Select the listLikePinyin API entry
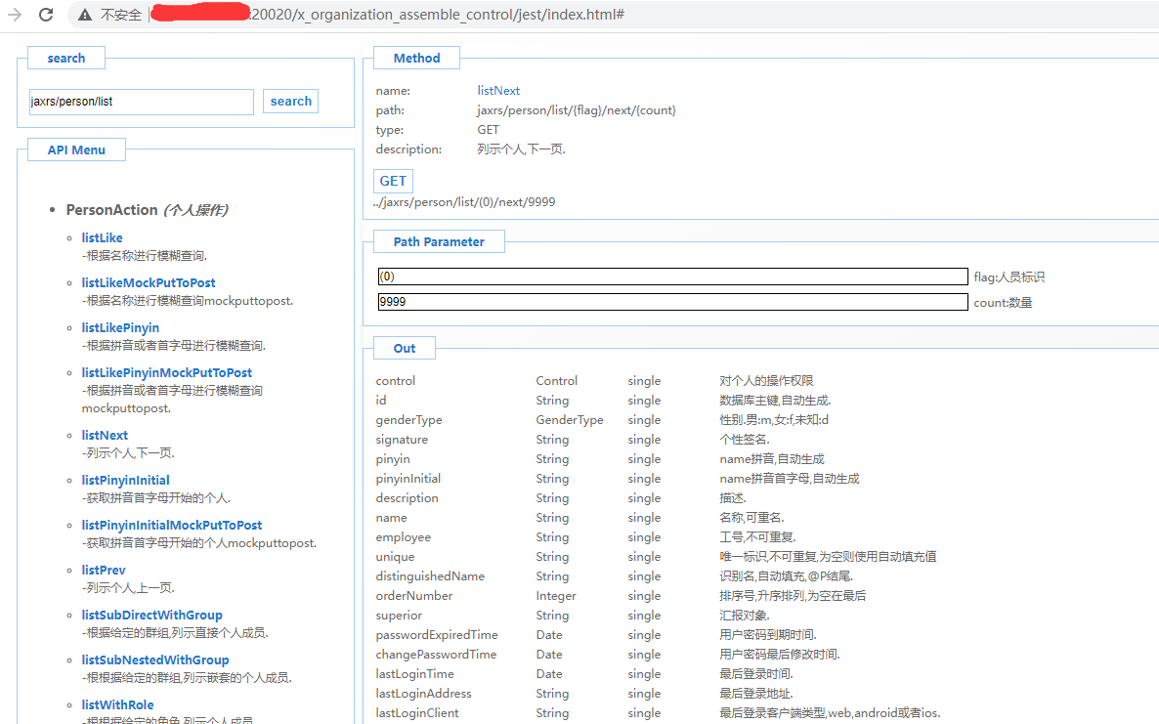The width and height of the screenshot is (1159, 724). (x=120, y=327)
